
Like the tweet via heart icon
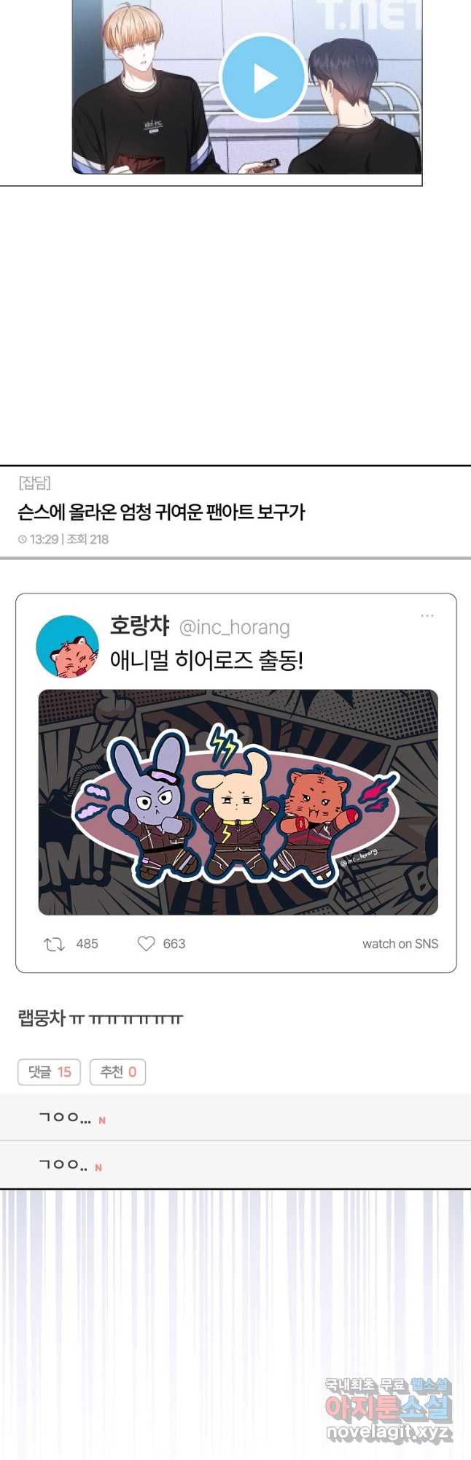(147, 944)
